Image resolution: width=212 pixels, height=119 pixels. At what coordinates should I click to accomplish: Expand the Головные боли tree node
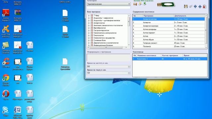point(89,40)
